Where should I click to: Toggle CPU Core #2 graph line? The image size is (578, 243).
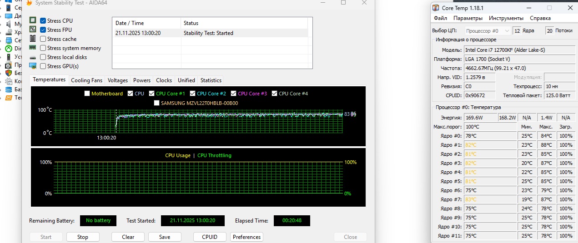tap(193, 94)
